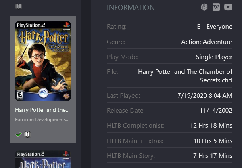Click the 'E - Everyone' rating value
The height and width of the screenshot is (168, 242).
215,27
